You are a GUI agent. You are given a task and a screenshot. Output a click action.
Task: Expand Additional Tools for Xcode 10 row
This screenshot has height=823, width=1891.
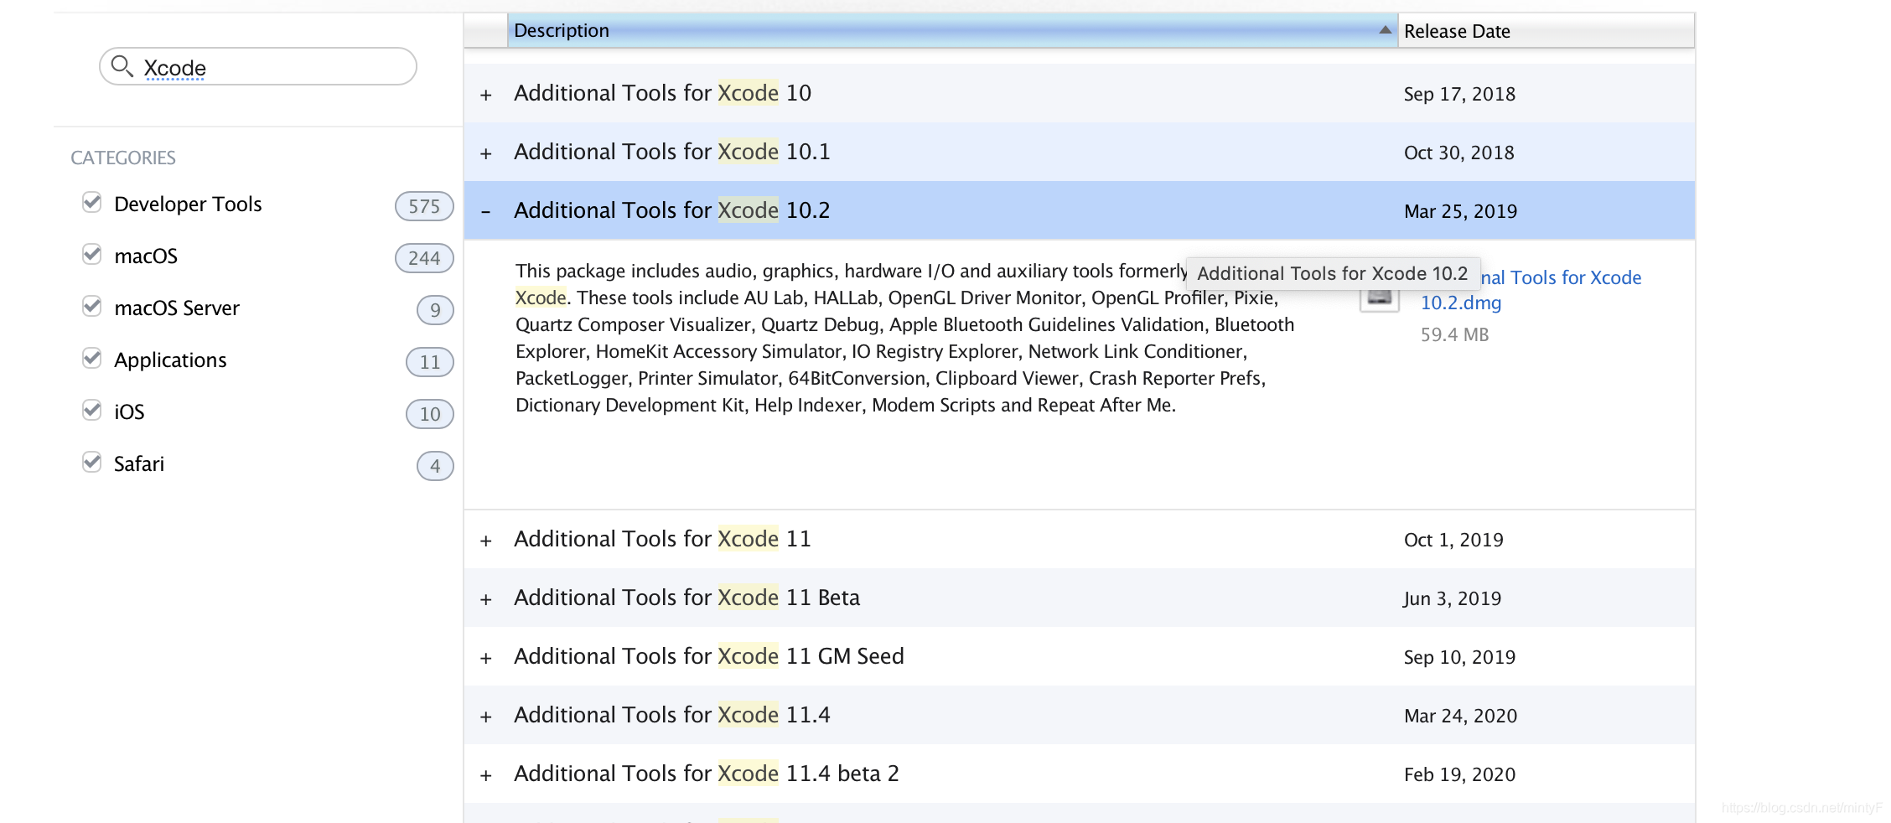coord(486,95)
